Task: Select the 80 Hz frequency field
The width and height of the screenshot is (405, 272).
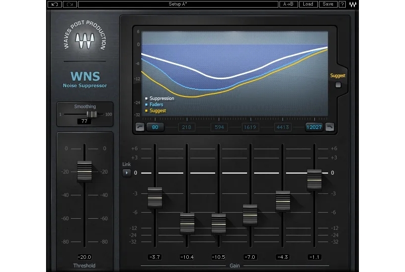Action: (155, 127)
